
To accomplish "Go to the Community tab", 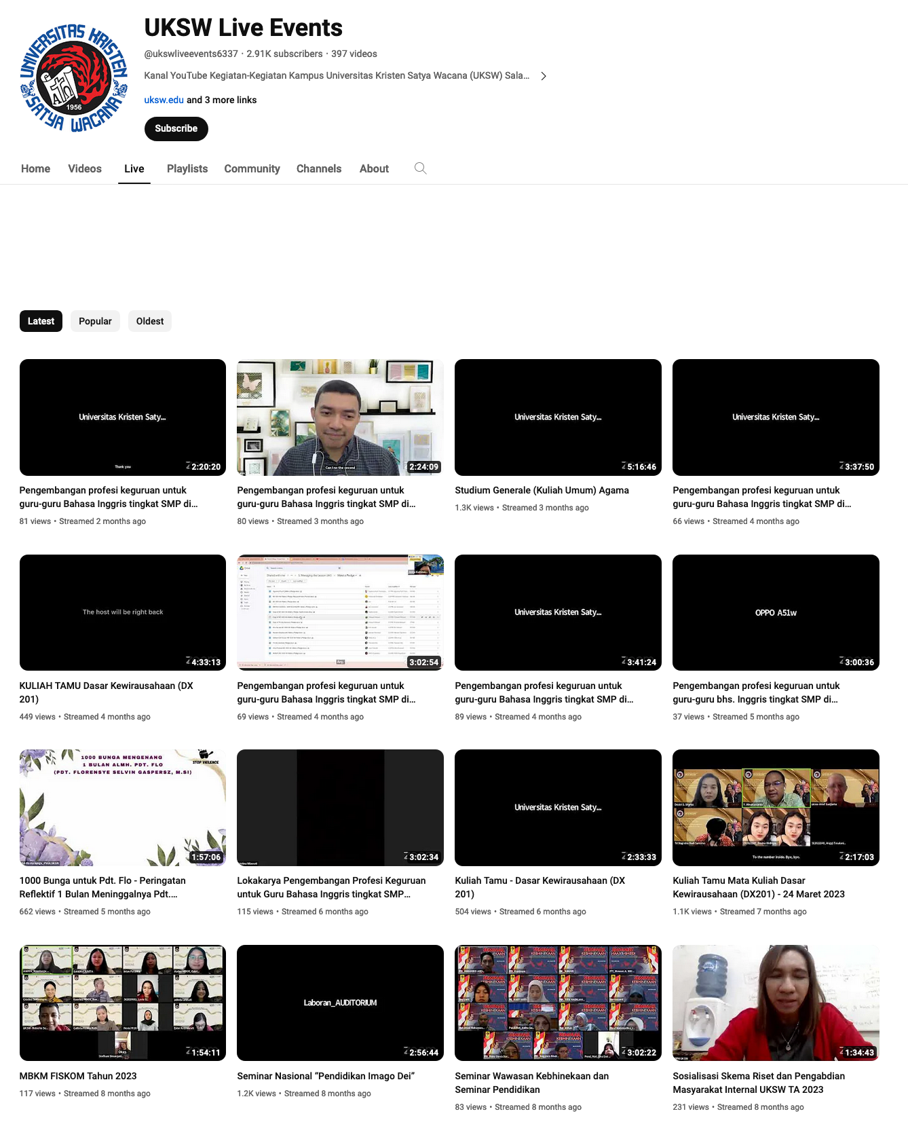I will pyautogui.click(x=252, y=168).
